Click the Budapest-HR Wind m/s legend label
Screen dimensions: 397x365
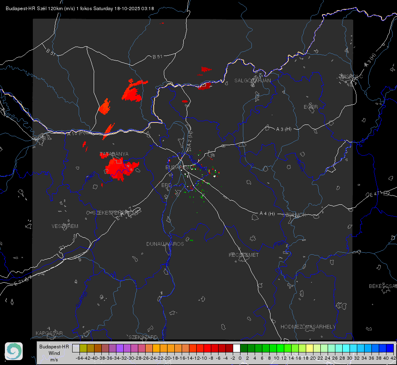54,353
